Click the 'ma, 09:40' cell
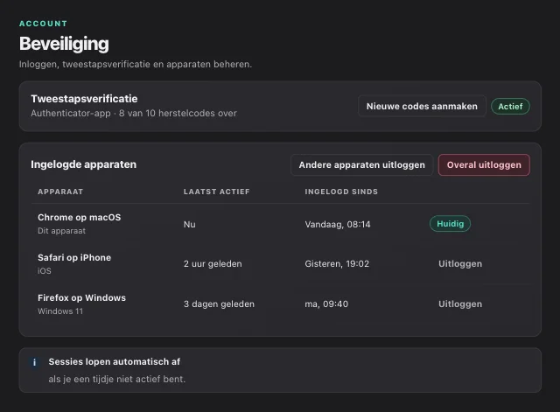 point(326,304)
